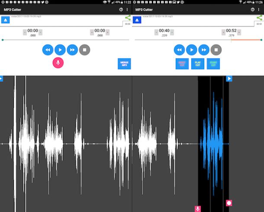
Task: Click the seek slider handle in the left screen
Action: pyautogui.click(x=3, y=40)
